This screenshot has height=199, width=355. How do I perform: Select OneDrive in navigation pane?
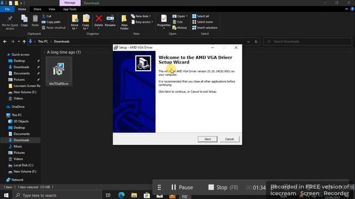tap(18, 107)
